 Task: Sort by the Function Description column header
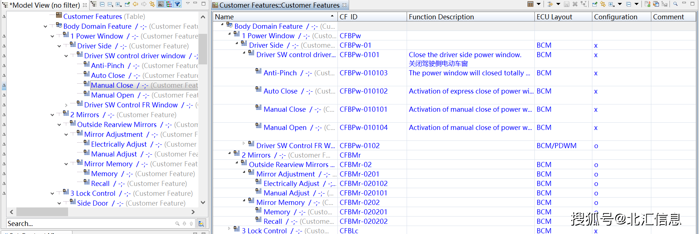[x=470, y=17]
